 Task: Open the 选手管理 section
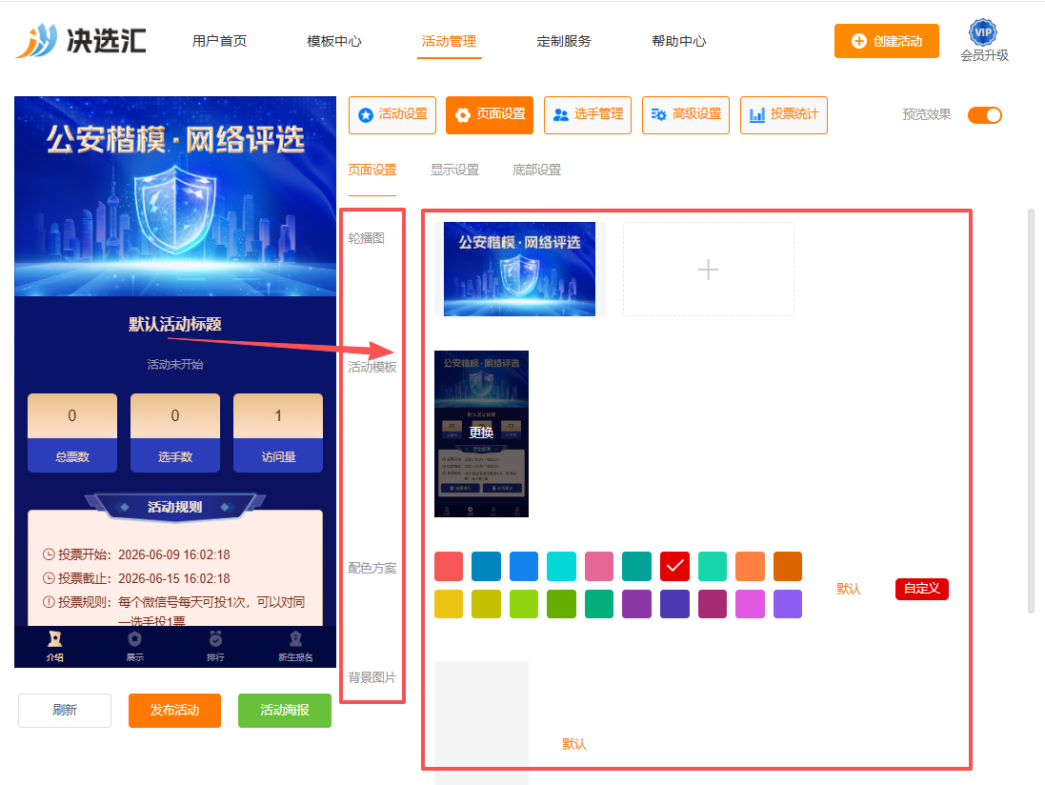pos(588,115)
